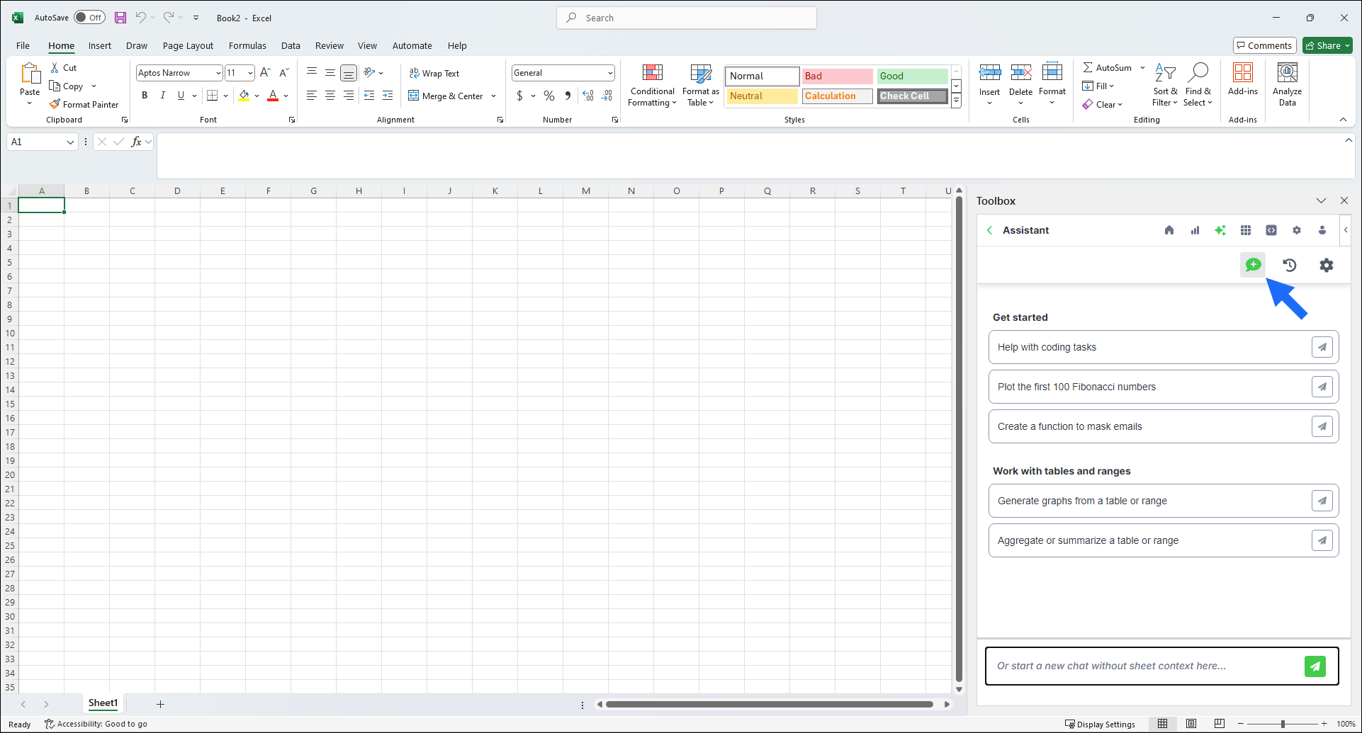
Task: Toggle Underline formatting
Action: point(181,96)
